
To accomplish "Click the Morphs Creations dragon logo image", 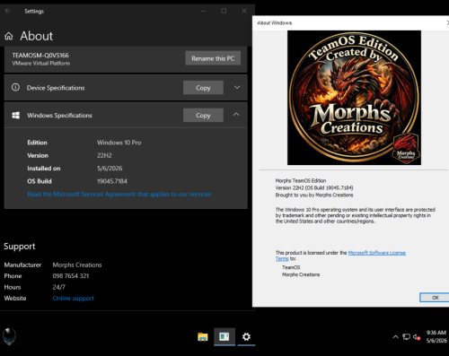I will 354,98.
